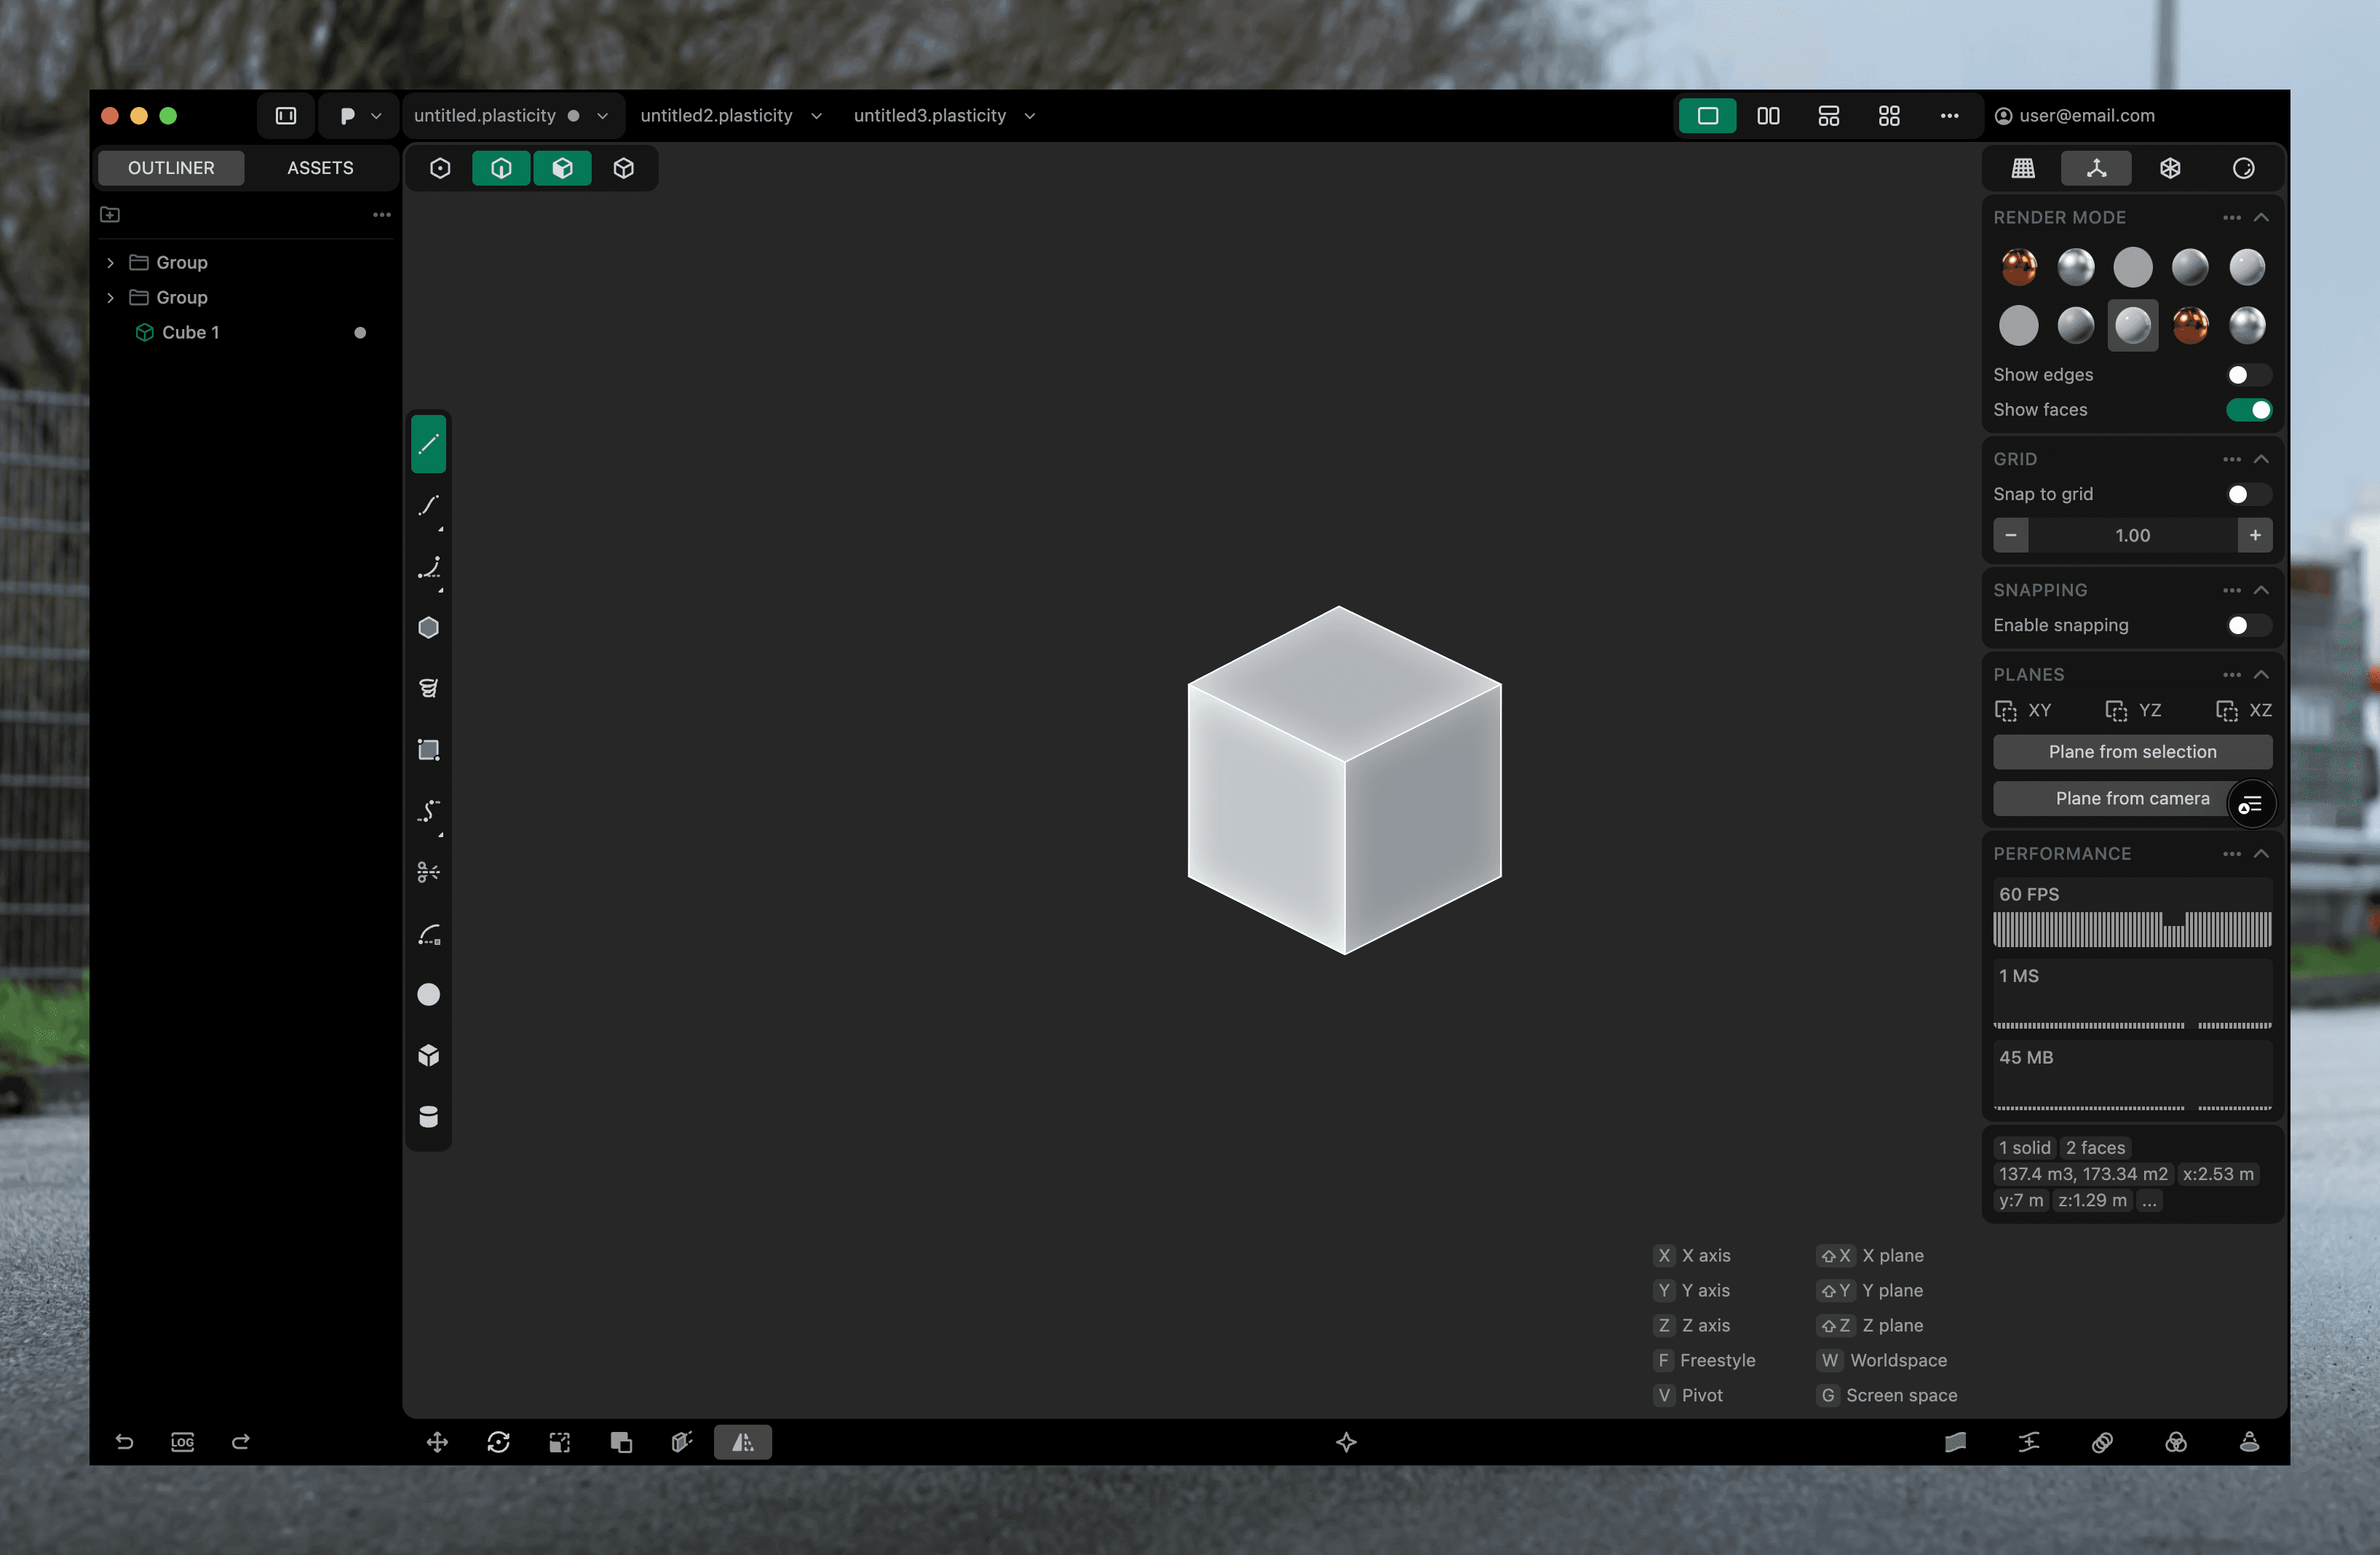
Task: Click the Undo arrow icon
Action: coord(124,1442)
